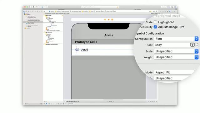
Task: Toggle the document outline visibility
Action: pyautogui.click(x=64, y=102)
